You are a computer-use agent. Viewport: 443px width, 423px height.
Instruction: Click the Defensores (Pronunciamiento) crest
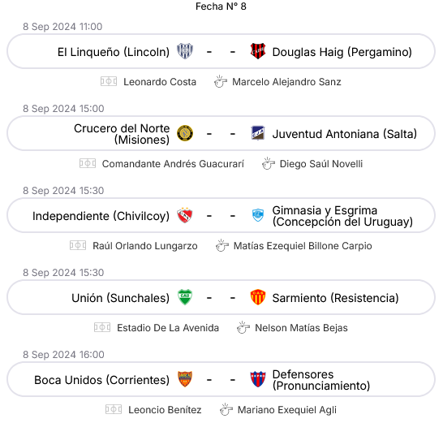click(258, 379)
